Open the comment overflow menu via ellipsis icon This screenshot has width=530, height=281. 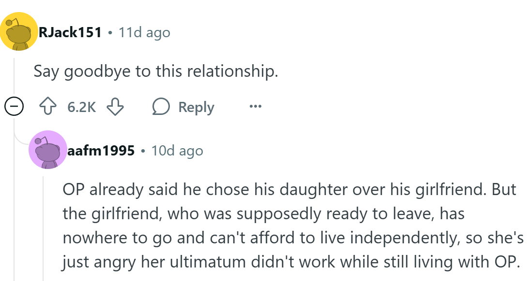255,107
